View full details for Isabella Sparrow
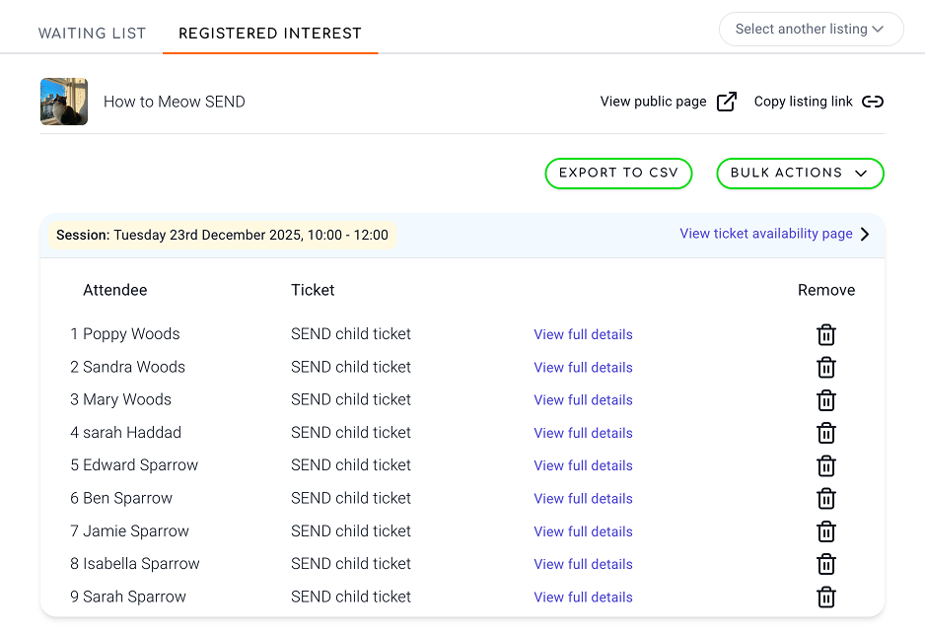The height and width of the screenshot is (633, 925). pos(583,564)
